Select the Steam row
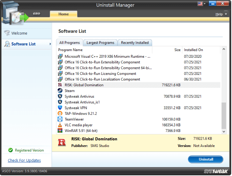 139,91
